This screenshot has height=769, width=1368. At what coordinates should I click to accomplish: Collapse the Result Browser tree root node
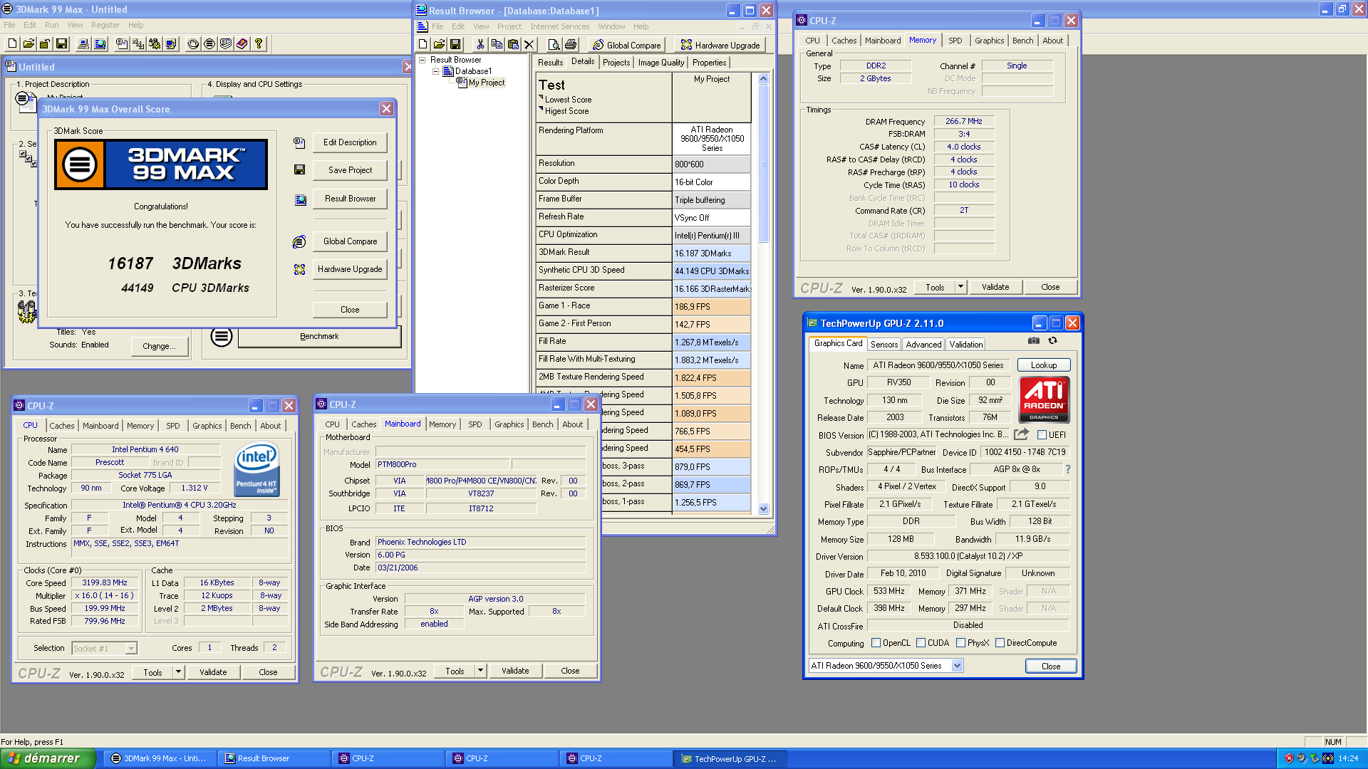422,60
